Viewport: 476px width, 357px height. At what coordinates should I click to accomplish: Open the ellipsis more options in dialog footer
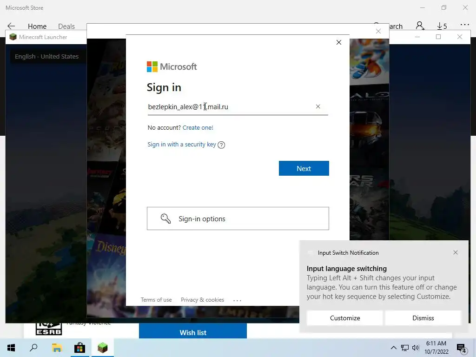[x=237, y=300]
